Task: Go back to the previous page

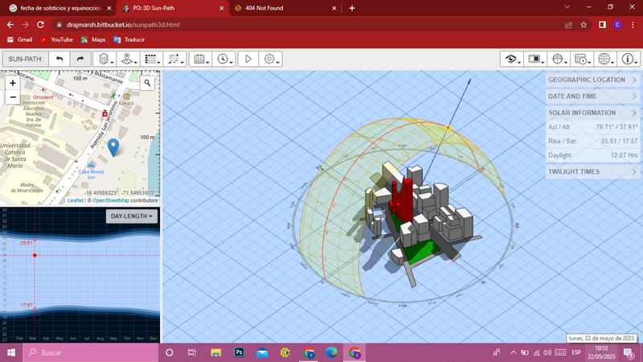Action: coord(10,25)
